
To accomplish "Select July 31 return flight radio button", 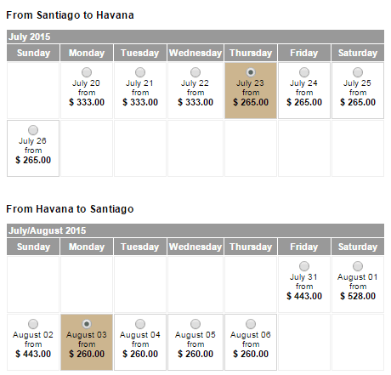I will coord(304,266).
